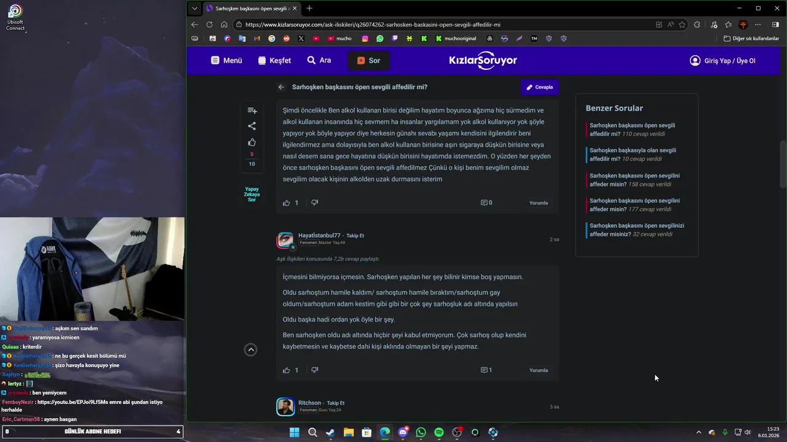Reload the page in the browser
This screenshot has width=787, height=442.
click(210, 25)
